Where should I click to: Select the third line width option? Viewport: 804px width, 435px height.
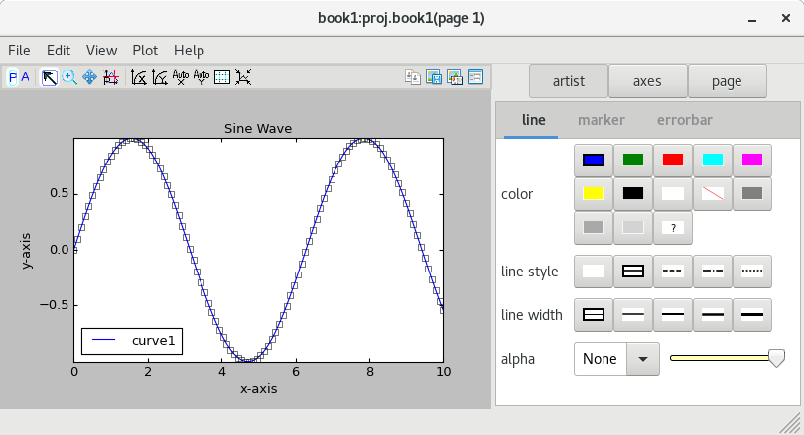click(673, 315)
